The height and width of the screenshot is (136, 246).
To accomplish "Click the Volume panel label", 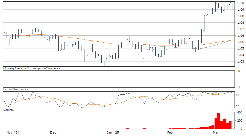I will click(8, 110).
